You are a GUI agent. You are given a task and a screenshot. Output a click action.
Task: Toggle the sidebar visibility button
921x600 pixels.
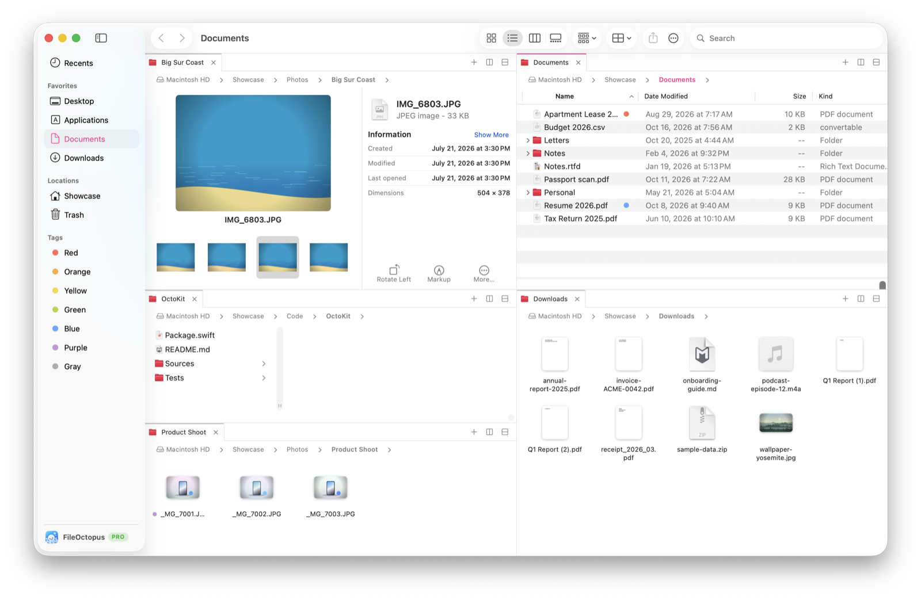[x=101, y=38]
